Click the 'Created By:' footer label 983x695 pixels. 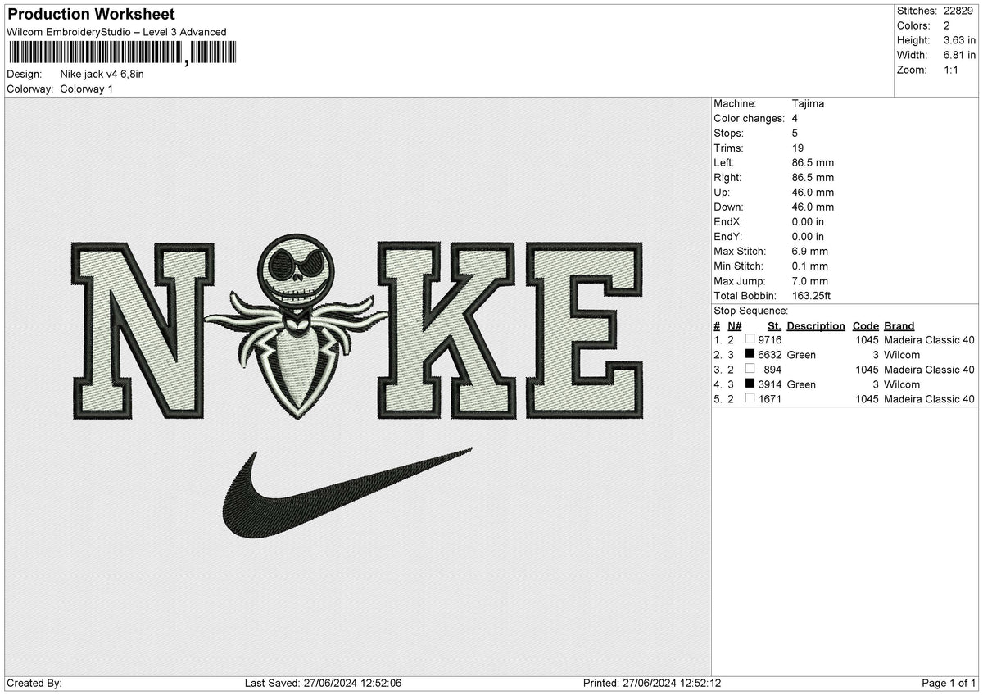[x=34, y=684]
